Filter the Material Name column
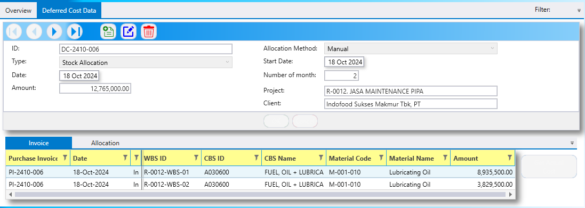Screen dimensions: 585x208 pos(445,158)
